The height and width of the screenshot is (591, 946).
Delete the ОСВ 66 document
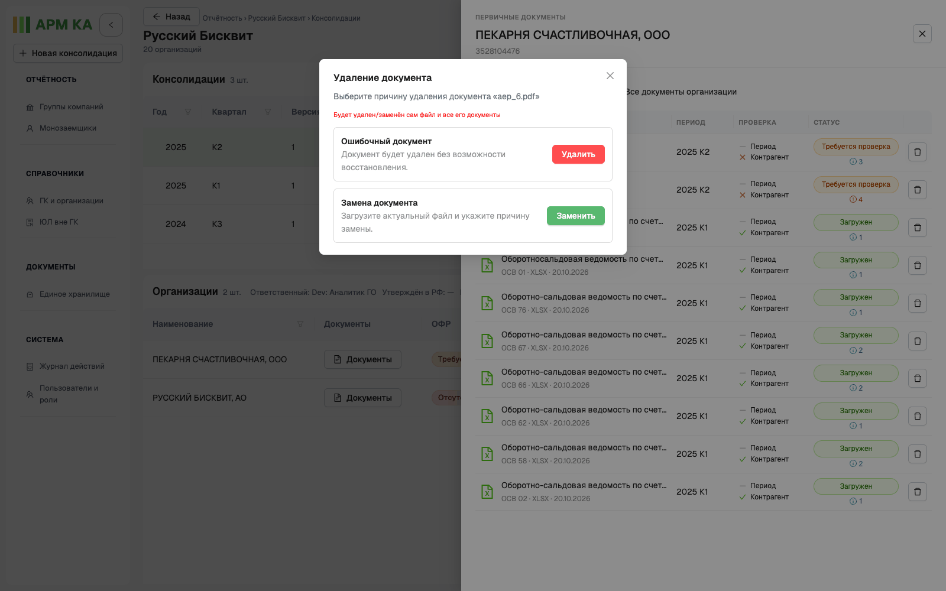(918, 378)
